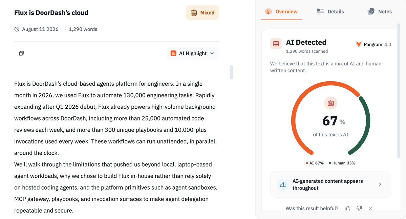
Task: Click the robot icon inside the gauge
Action: (x=330, y=103)
